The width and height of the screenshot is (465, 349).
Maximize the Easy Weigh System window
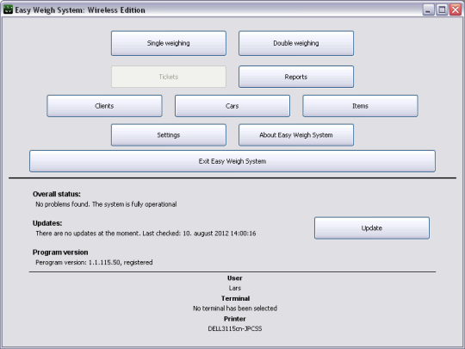click(x=442, y=10)
